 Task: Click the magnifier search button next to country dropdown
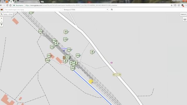[x=112, y=10]
